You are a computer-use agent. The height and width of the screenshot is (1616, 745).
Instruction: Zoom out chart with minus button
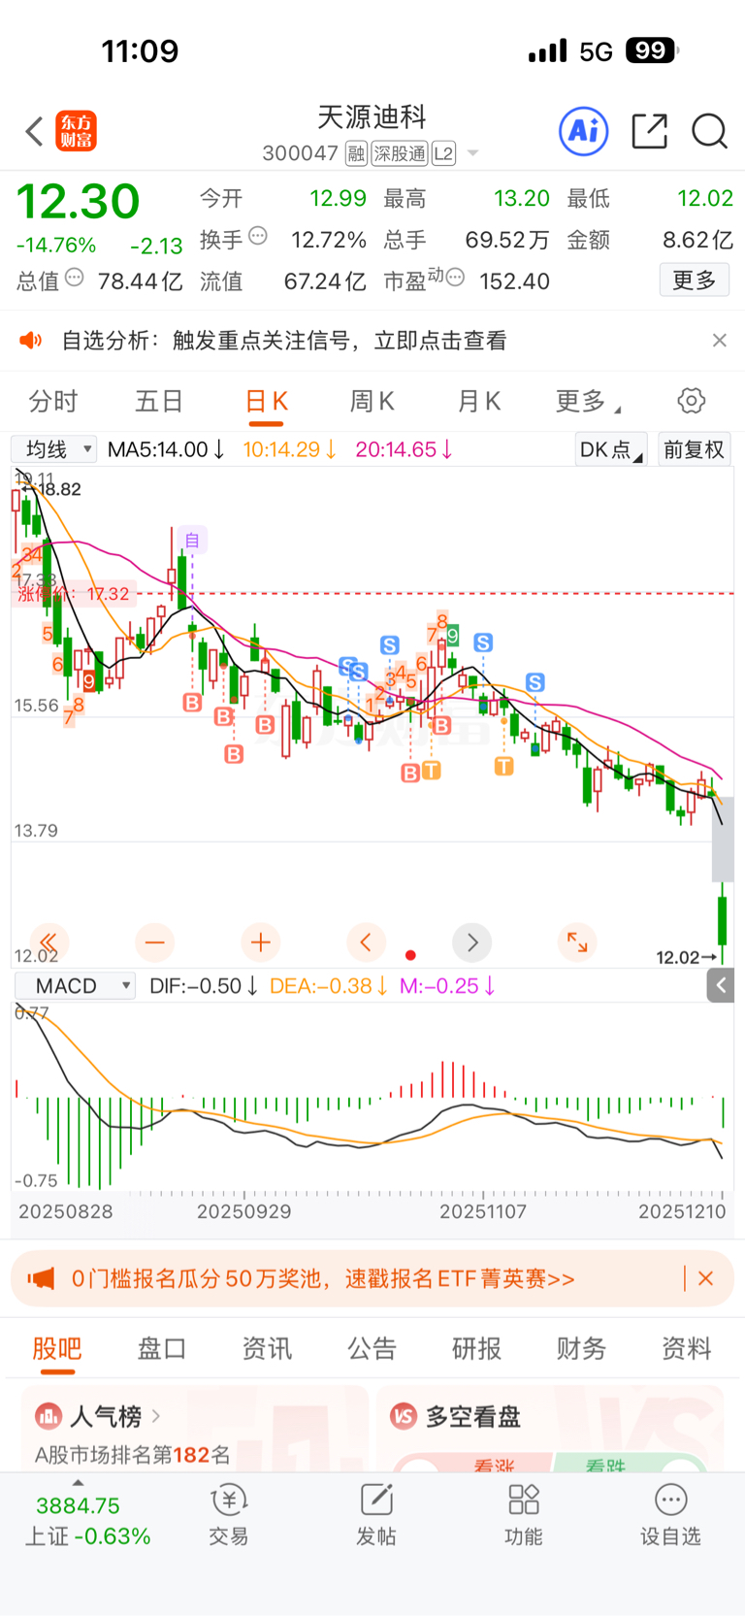(154, 941)
